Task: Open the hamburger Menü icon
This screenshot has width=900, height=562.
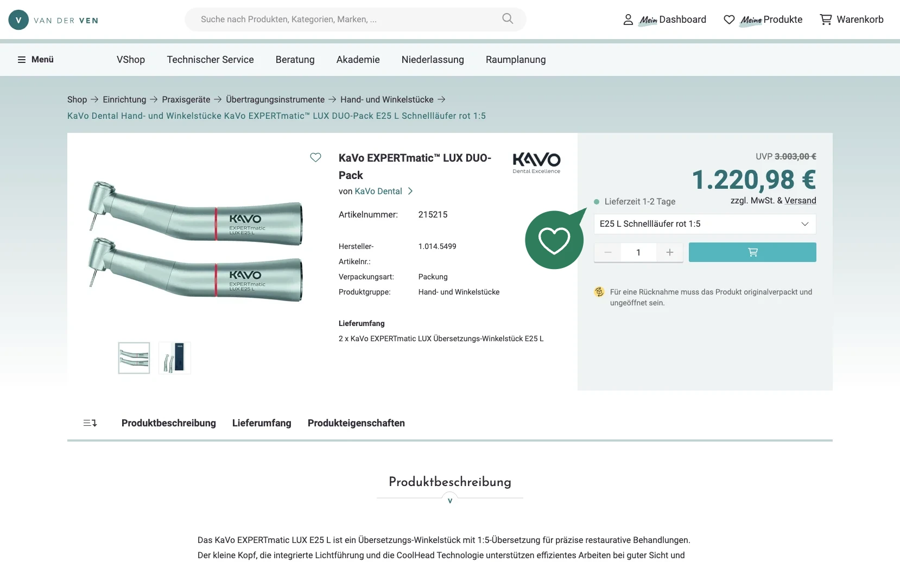Action: (x=22, y=60)
